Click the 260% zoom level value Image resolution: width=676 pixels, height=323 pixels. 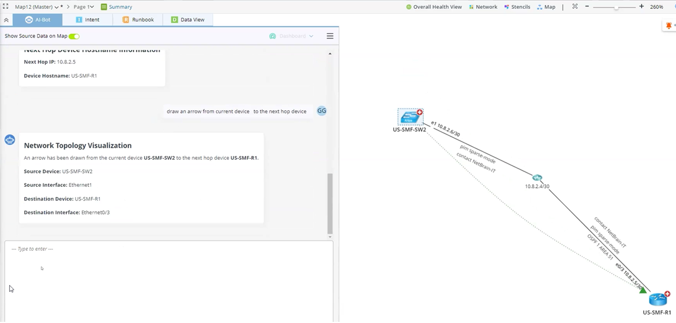[x=657, y=7]
